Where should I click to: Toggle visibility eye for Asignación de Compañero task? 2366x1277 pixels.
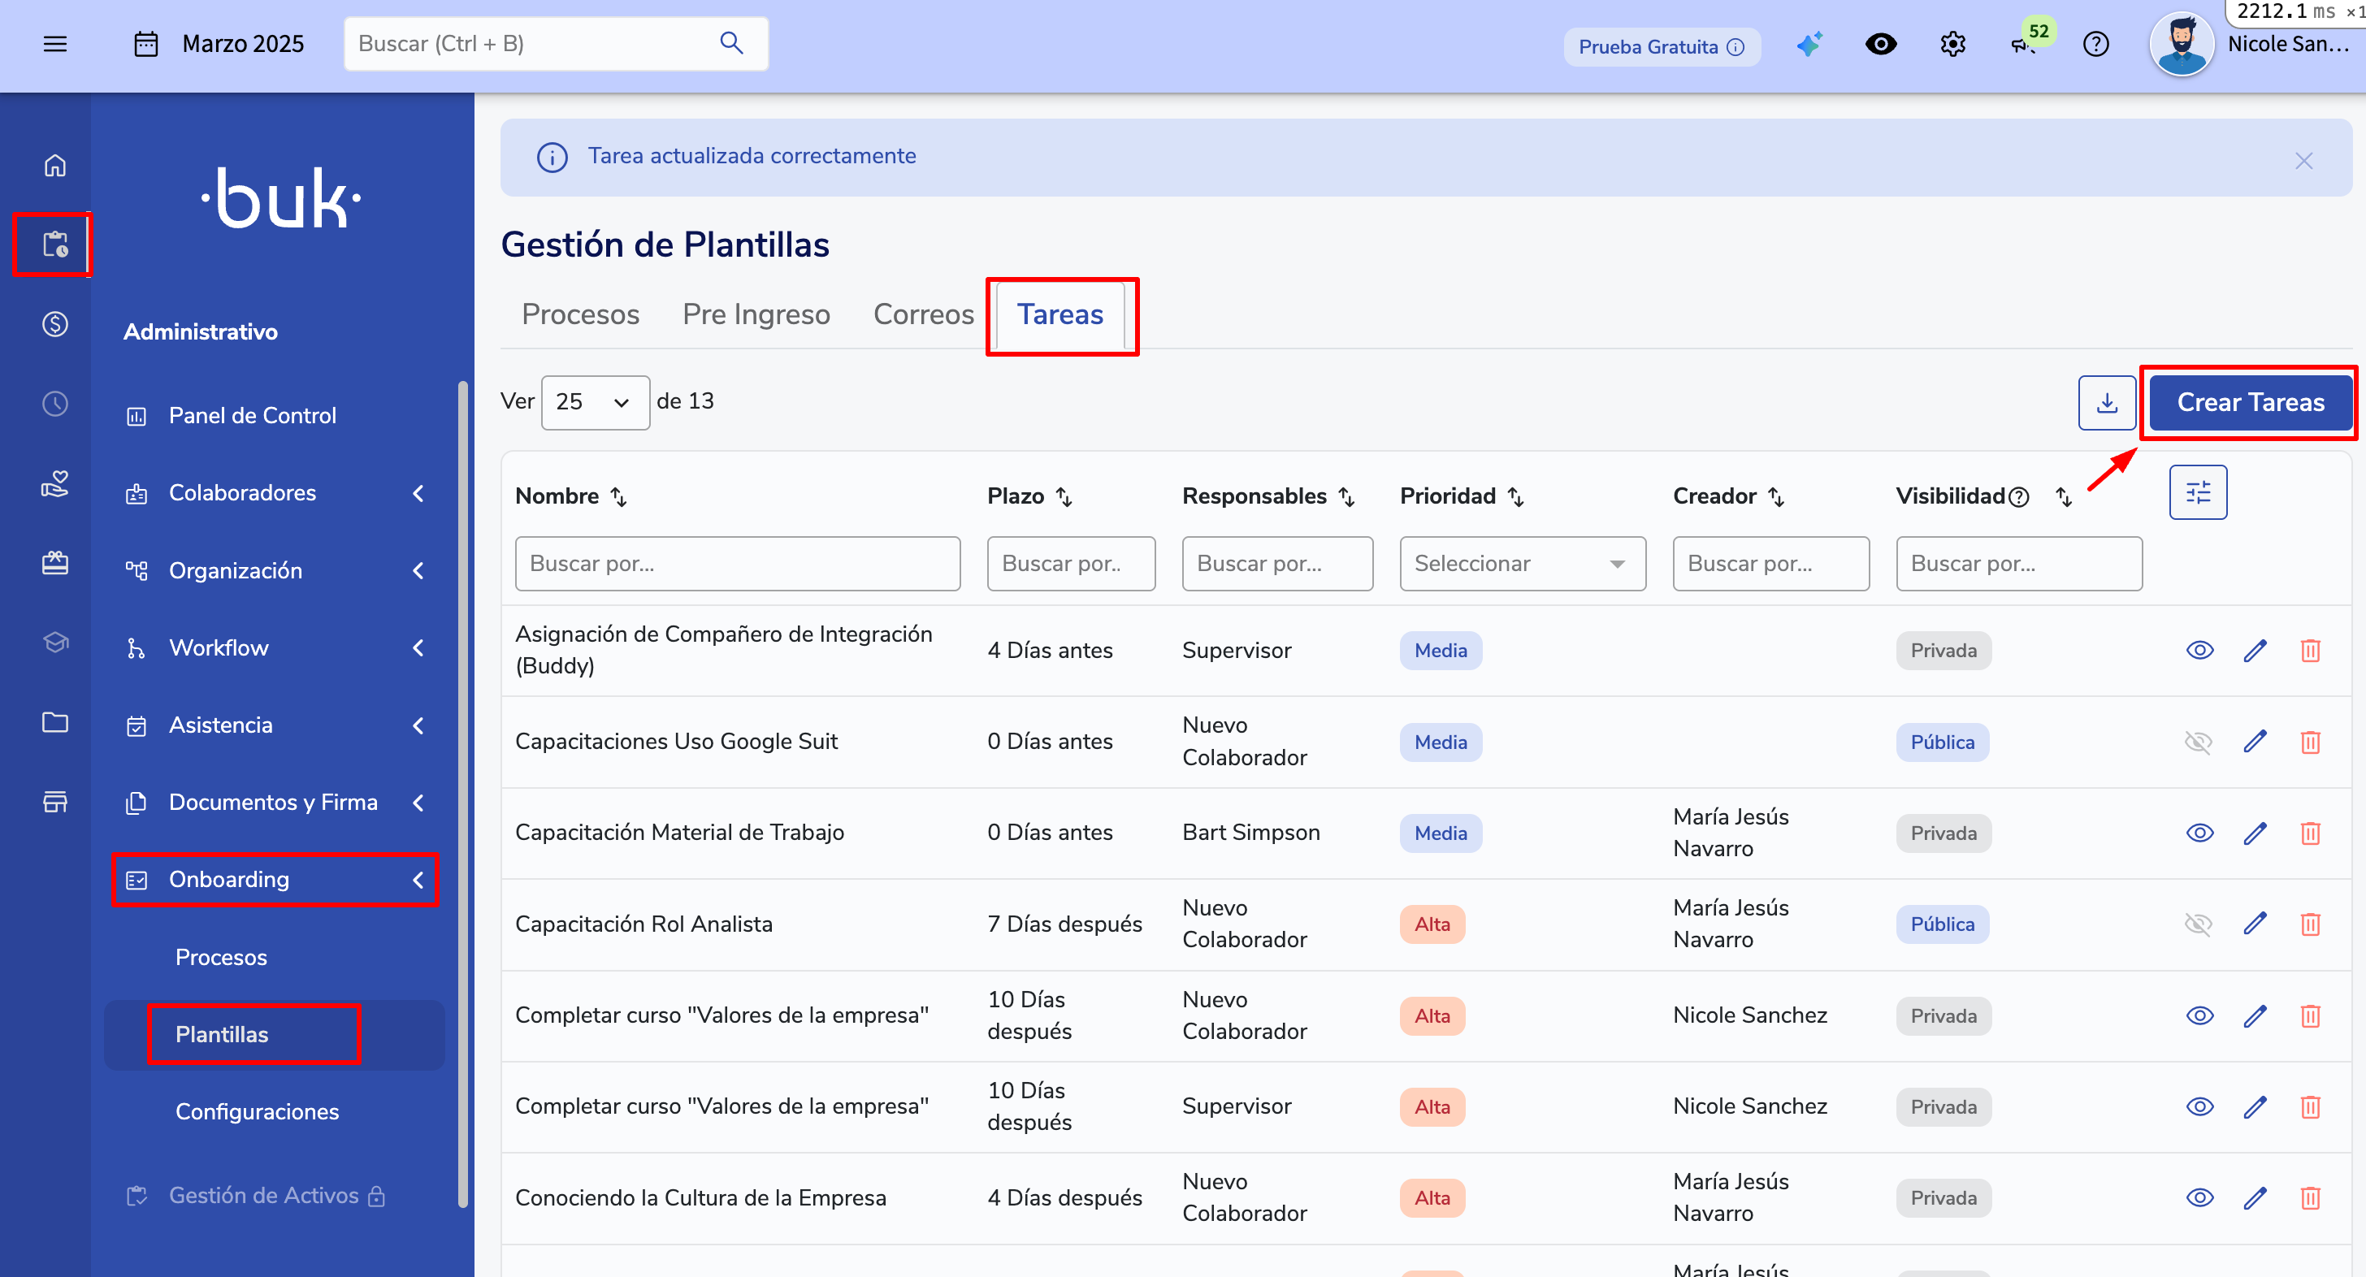coord(2199,651)
